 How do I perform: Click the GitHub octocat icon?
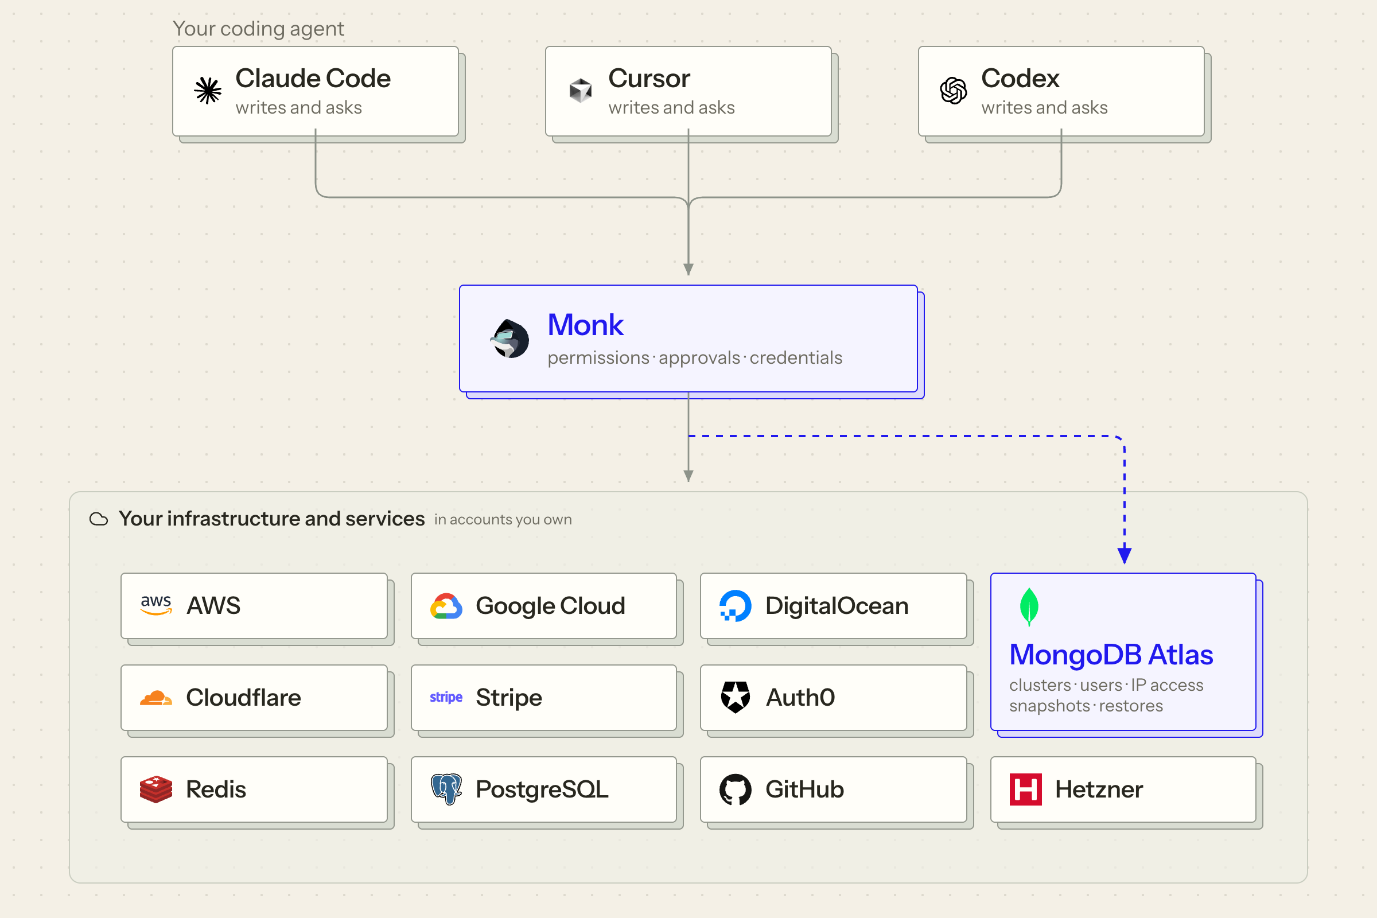tap(736, 789)
